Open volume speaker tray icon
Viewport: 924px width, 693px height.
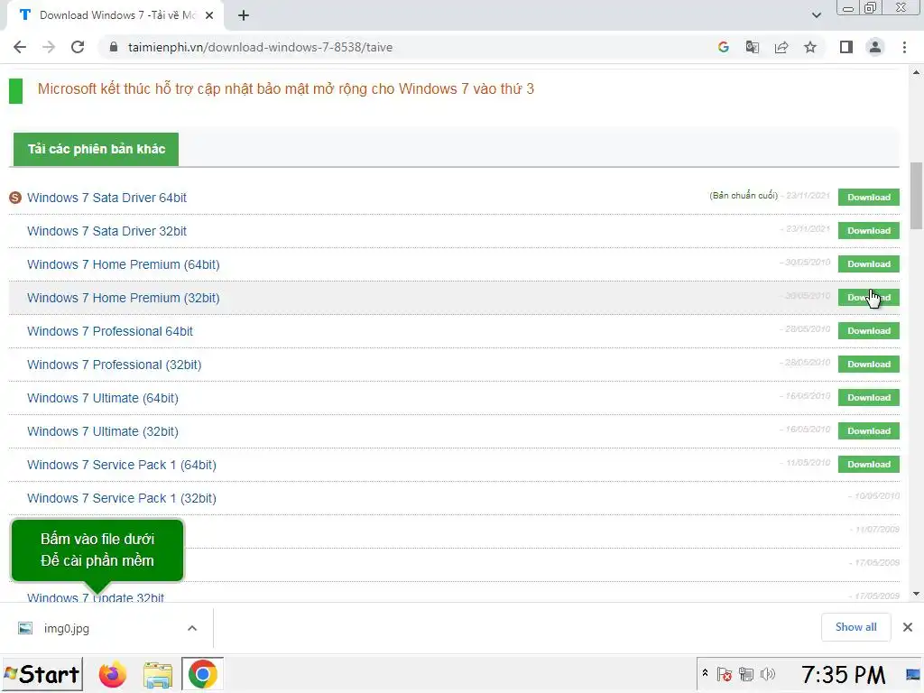[768, 674]
